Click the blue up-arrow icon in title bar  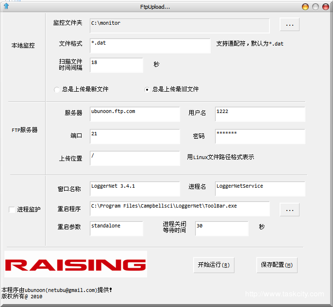click(6, 6)
